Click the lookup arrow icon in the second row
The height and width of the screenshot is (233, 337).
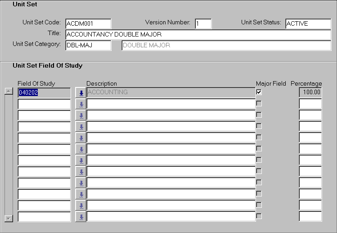[x=81, y=104]
